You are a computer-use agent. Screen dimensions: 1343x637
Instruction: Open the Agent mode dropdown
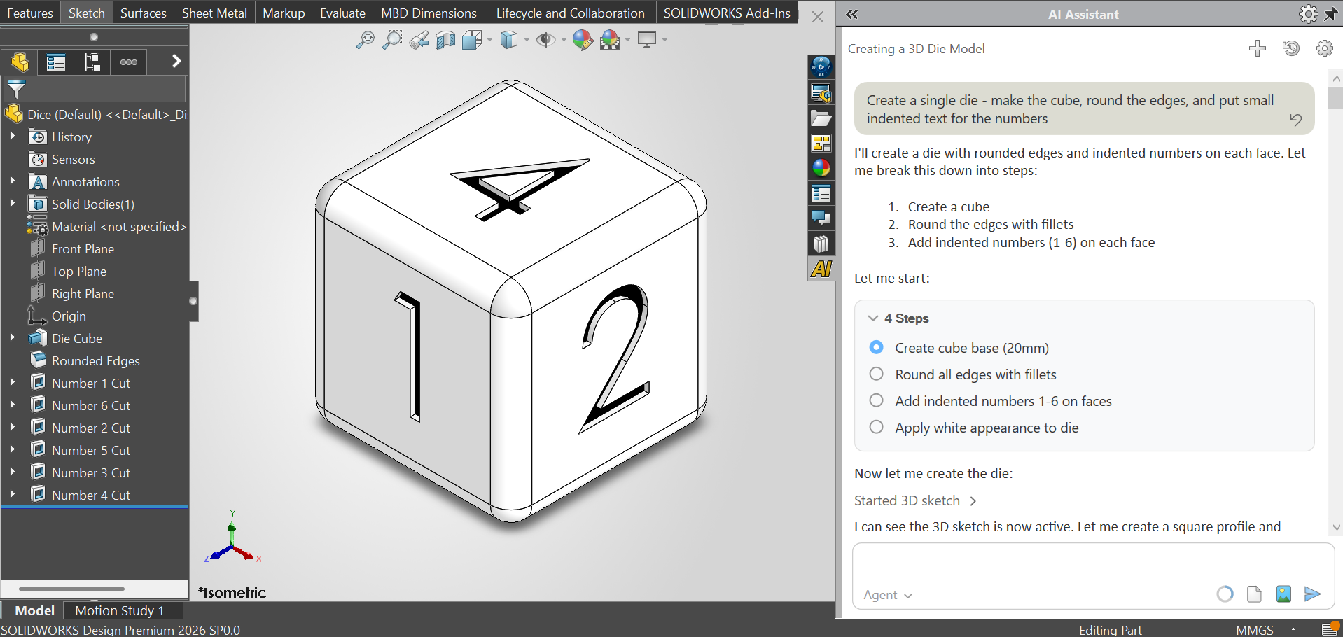[x=888, y=595]
